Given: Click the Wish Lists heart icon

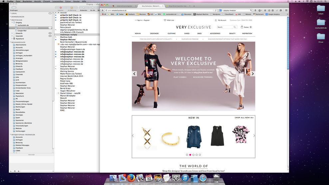Looking at the screenshot, I should pos(165,20).
